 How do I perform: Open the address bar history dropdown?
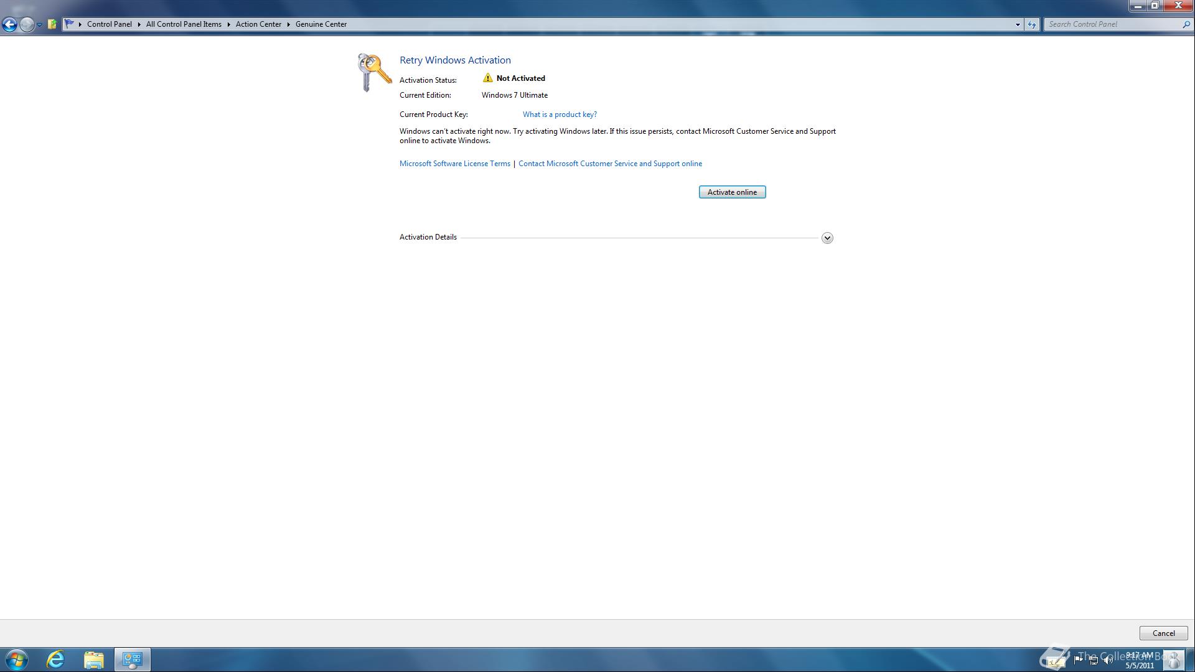[x=1018, y=24]
